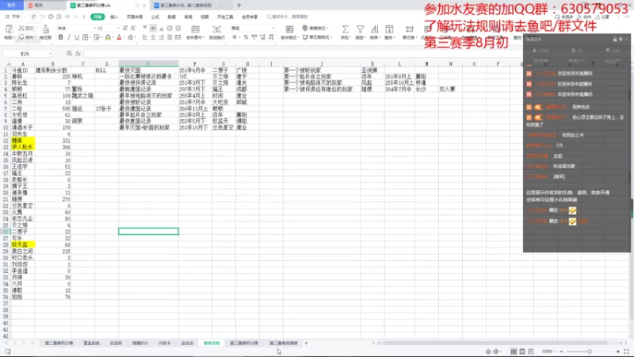Click the Share button at top right
Viewport: 634px width, 357px height.
tap(602, 17)
